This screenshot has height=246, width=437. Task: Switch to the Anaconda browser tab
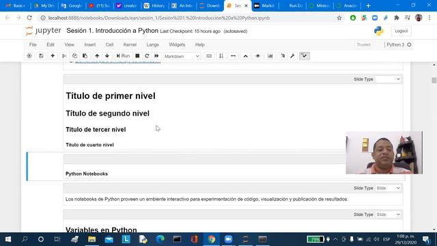point(347,5)
